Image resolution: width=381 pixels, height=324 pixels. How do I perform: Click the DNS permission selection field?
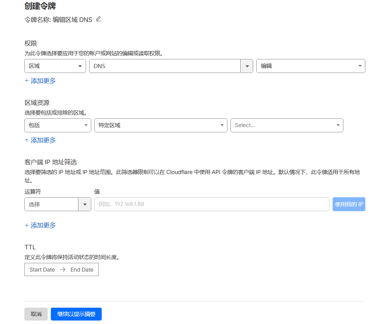point(164,66)
